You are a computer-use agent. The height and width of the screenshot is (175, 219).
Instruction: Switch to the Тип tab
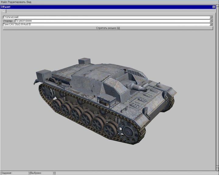(3, 11)
